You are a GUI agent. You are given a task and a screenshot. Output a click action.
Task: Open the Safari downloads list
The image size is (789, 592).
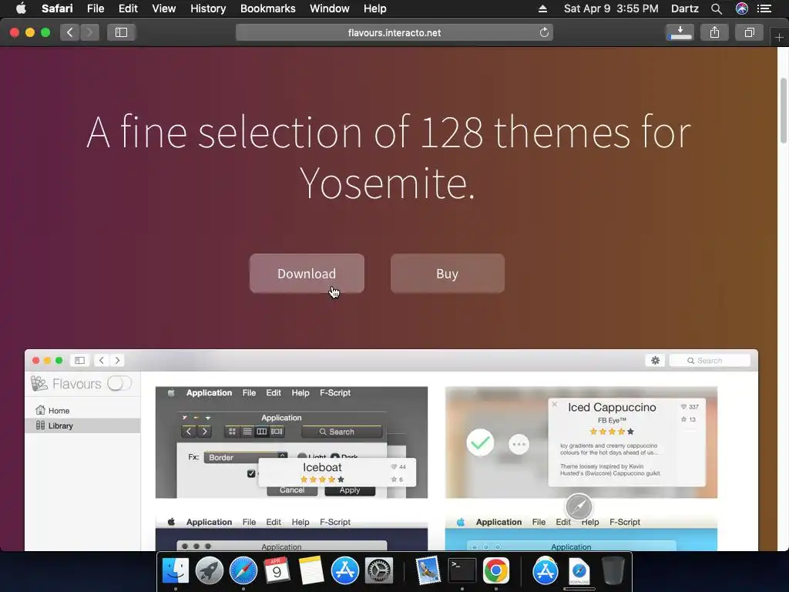pyautogui.click(x=680, y=32)
